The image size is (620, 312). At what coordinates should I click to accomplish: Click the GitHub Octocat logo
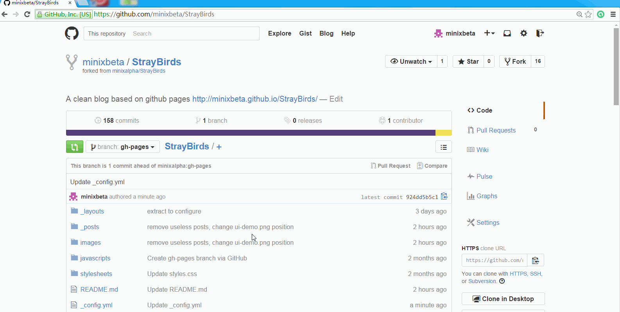click(x=72, y=33)
